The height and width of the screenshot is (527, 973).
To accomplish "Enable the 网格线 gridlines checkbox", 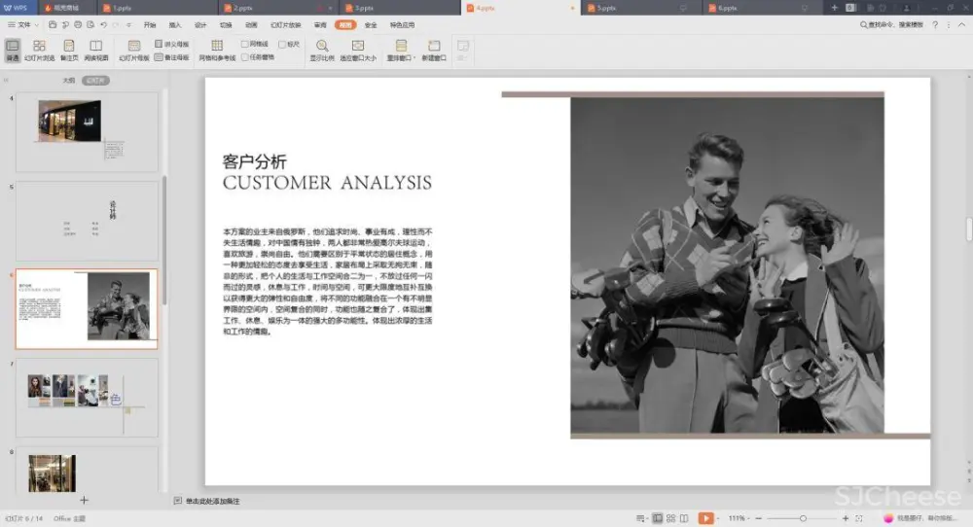I will point(245,44).
